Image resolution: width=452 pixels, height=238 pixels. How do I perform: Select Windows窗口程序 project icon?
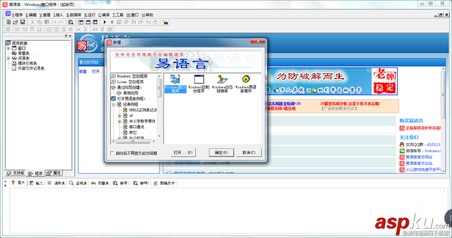point(175,83)
